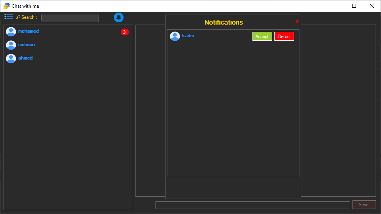Image resolution: width=381 pixels, height=214 pixels.
Task: Click mohamed's avatar picture
Action: pyautogui.click(x=11, y=32)
